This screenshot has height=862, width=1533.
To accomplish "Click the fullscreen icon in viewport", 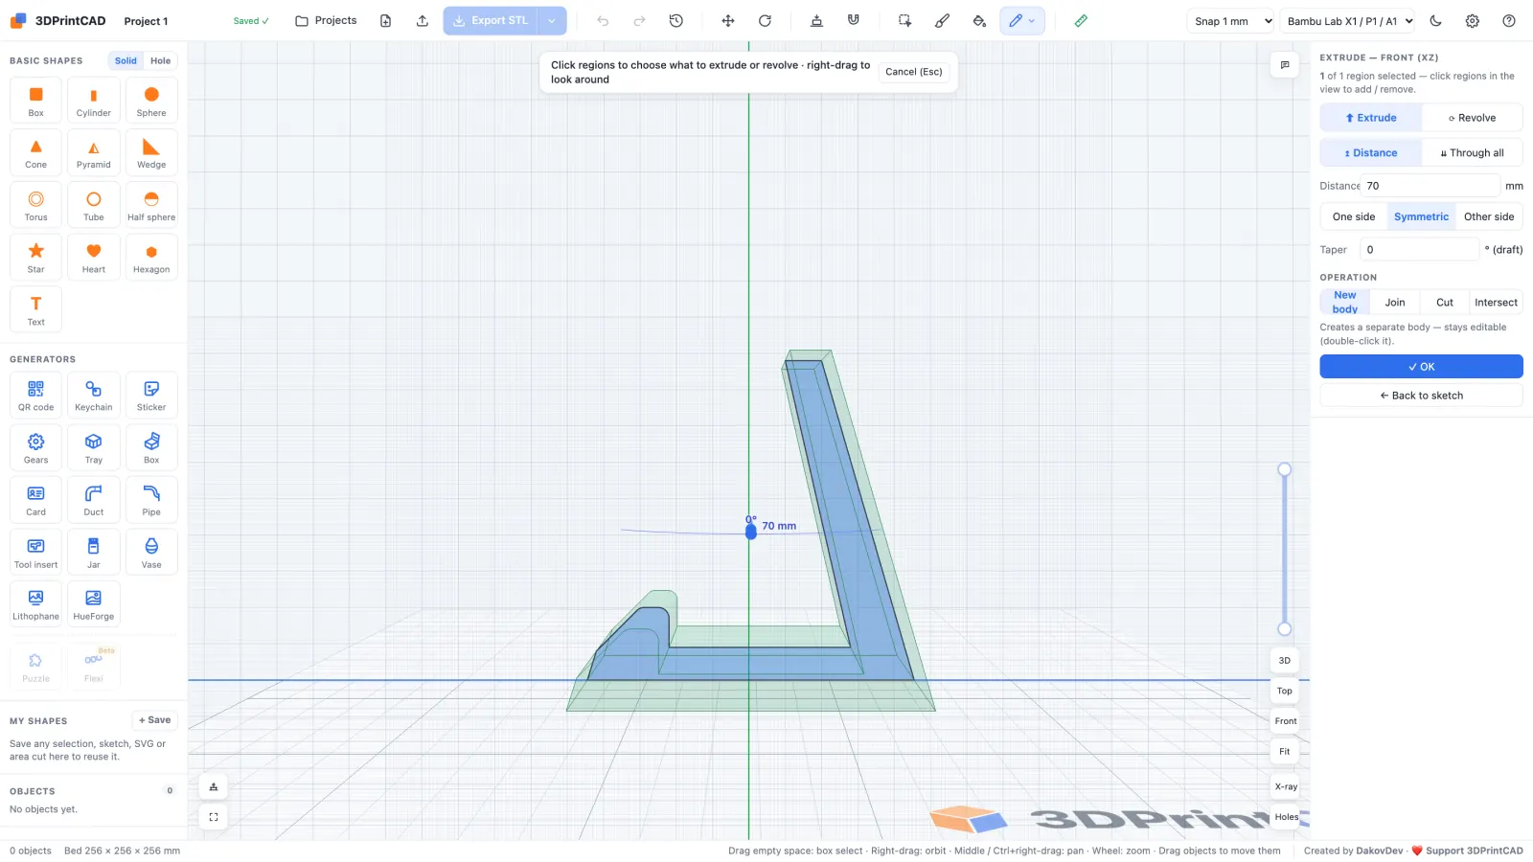I will [214, 817].
